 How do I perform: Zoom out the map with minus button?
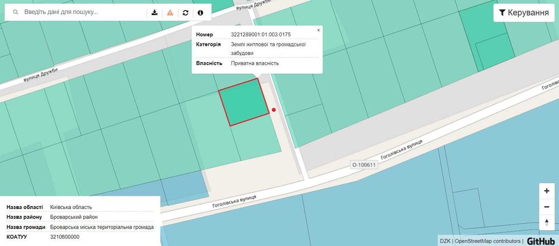pos(547,207)
